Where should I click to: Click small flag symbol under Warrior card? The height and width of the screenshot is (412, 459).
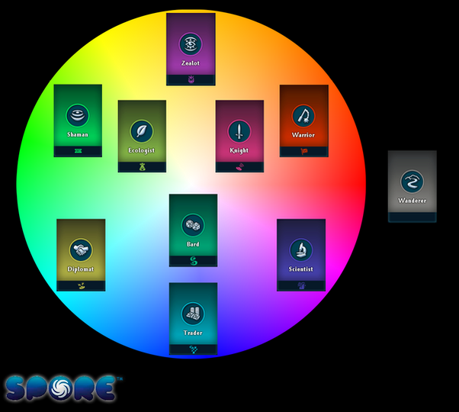click(x=304, y=151)
